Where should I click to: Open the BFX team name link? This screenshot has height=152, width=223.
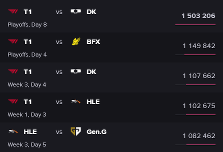[93, 42]
